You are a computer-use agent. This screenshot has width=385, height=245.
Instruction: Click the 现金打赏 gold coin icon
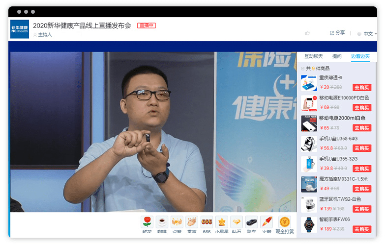click(x=285, y=222)
